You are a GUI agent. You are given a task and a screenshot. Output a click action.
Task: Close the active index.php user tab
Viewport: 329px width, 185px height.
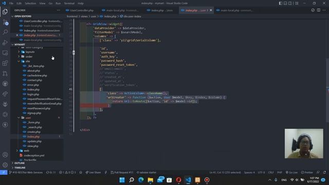pyautogui.click(x=211, y=10)
